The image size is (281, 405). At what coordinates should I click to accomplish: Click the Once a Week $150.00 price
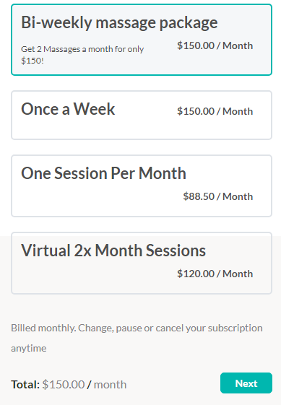(x=215, y=111)
